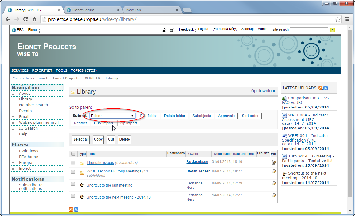
Task: Open the Submit Folder dropdown
Action: (x=112, y=116)
